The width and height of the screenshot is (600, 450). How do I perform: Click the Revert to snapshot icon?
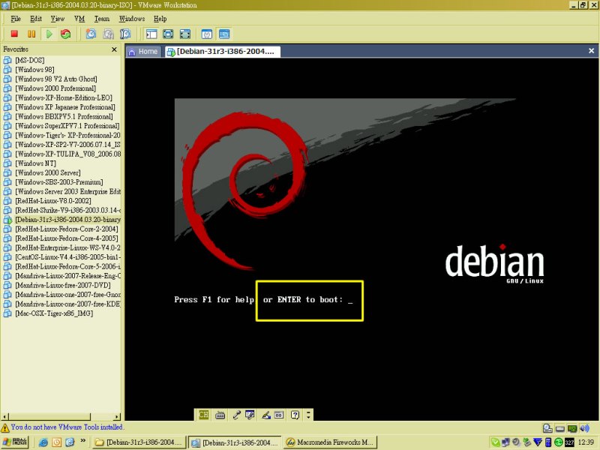click(x=108, y=34)
